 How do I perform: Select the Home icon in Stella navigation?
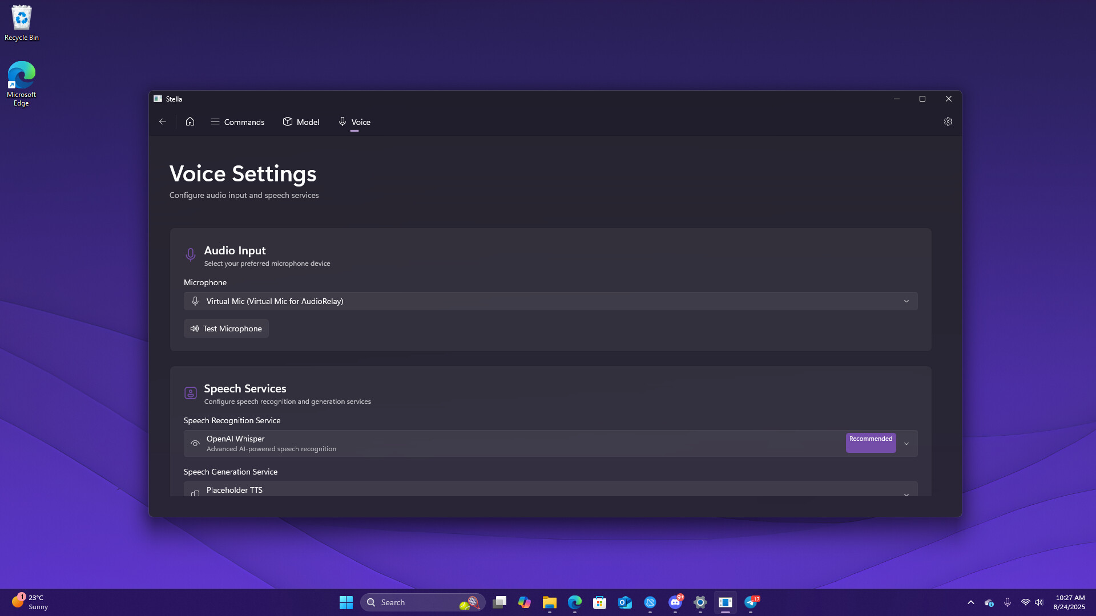click(190, 121)
